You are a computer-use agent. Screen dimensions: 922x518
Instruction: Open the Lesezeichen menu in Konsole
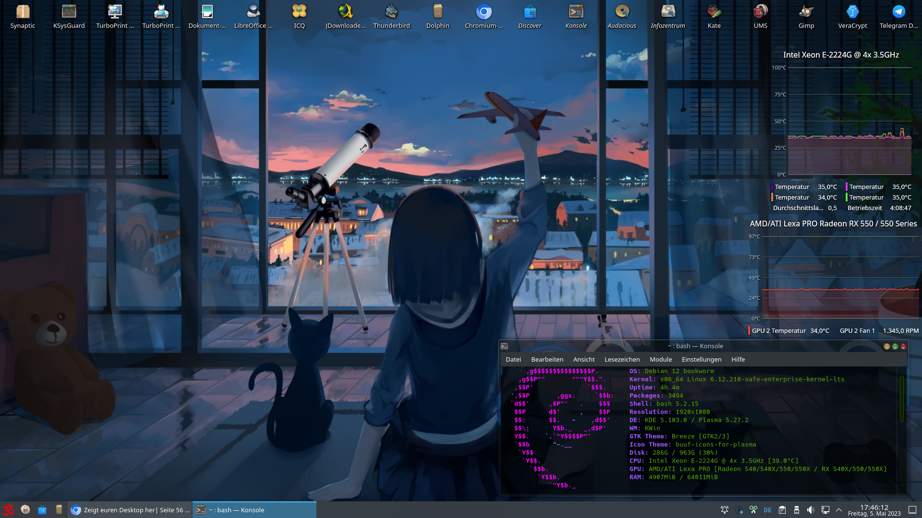click(x=622, y=359)
